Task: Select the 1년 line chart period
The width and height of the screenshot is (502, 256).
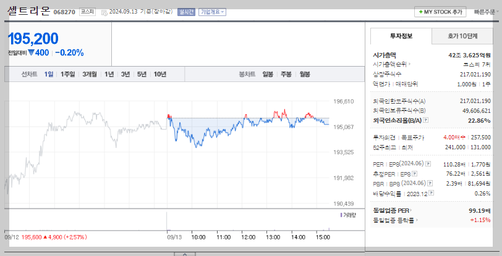Action: tap(109, 75)
